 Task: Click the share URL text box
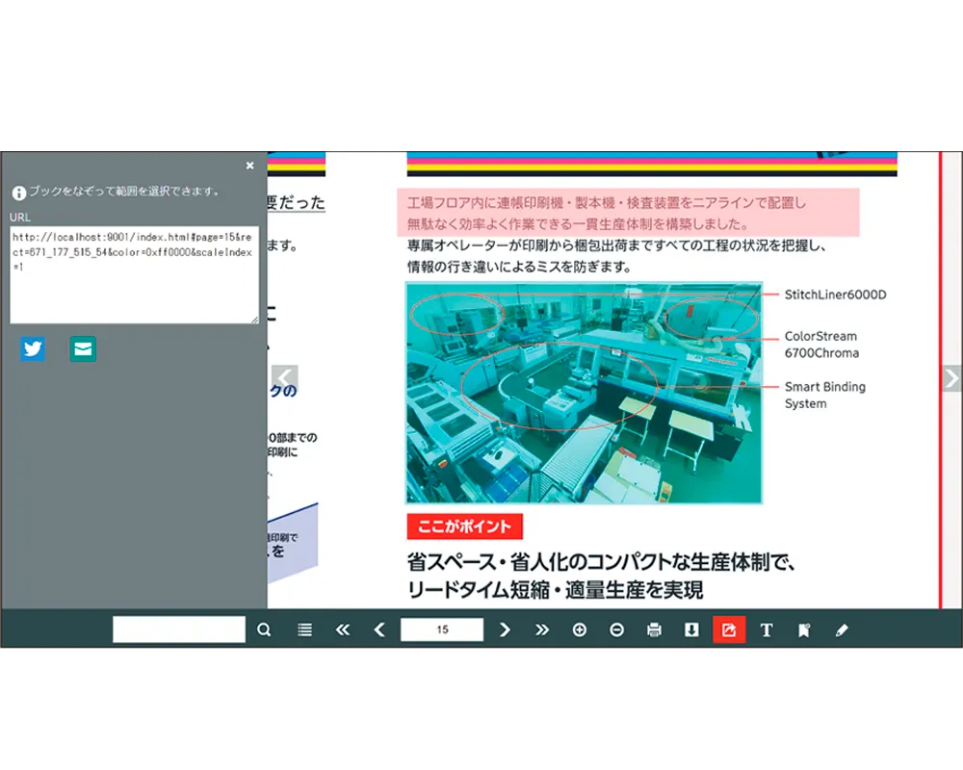[x=134, y=274]
